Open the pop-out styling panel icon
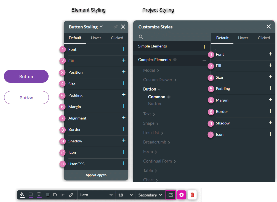The width and height of the screenshot is (277, 202). click(x=171, y=195)
